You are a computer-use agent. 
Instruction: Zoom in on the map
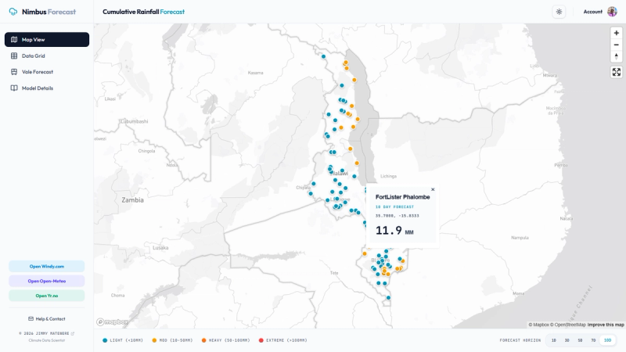tap(617, 33)
